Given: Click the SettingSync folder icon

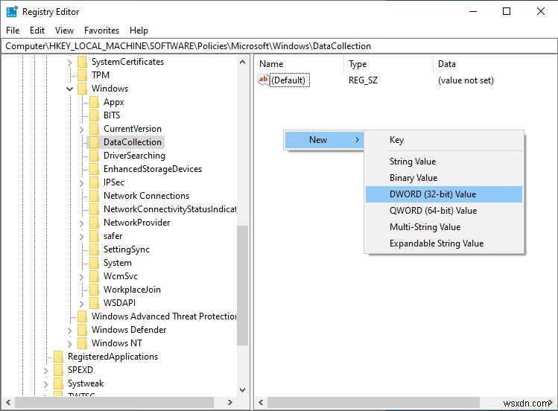Looking at the screenshot, I should pos(95,249).
